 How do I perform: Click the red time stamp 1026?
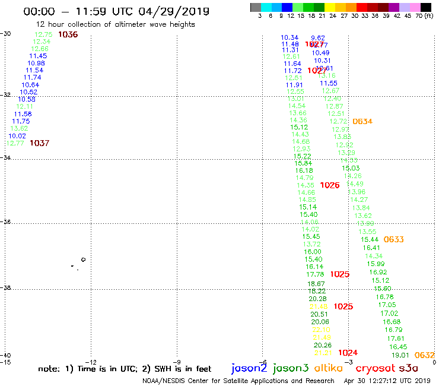pos(330,185)
